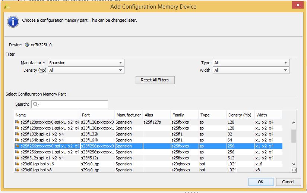The width and height of the screenshot is (307, 193).
Task: Click the highlighted s25fl256sxxxxxx0 part cell
Action: pyautogui.click(x=97, y=146)
